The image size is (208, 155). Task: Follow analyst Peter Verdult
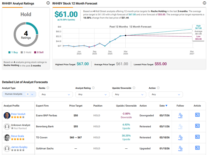point(180,115)
